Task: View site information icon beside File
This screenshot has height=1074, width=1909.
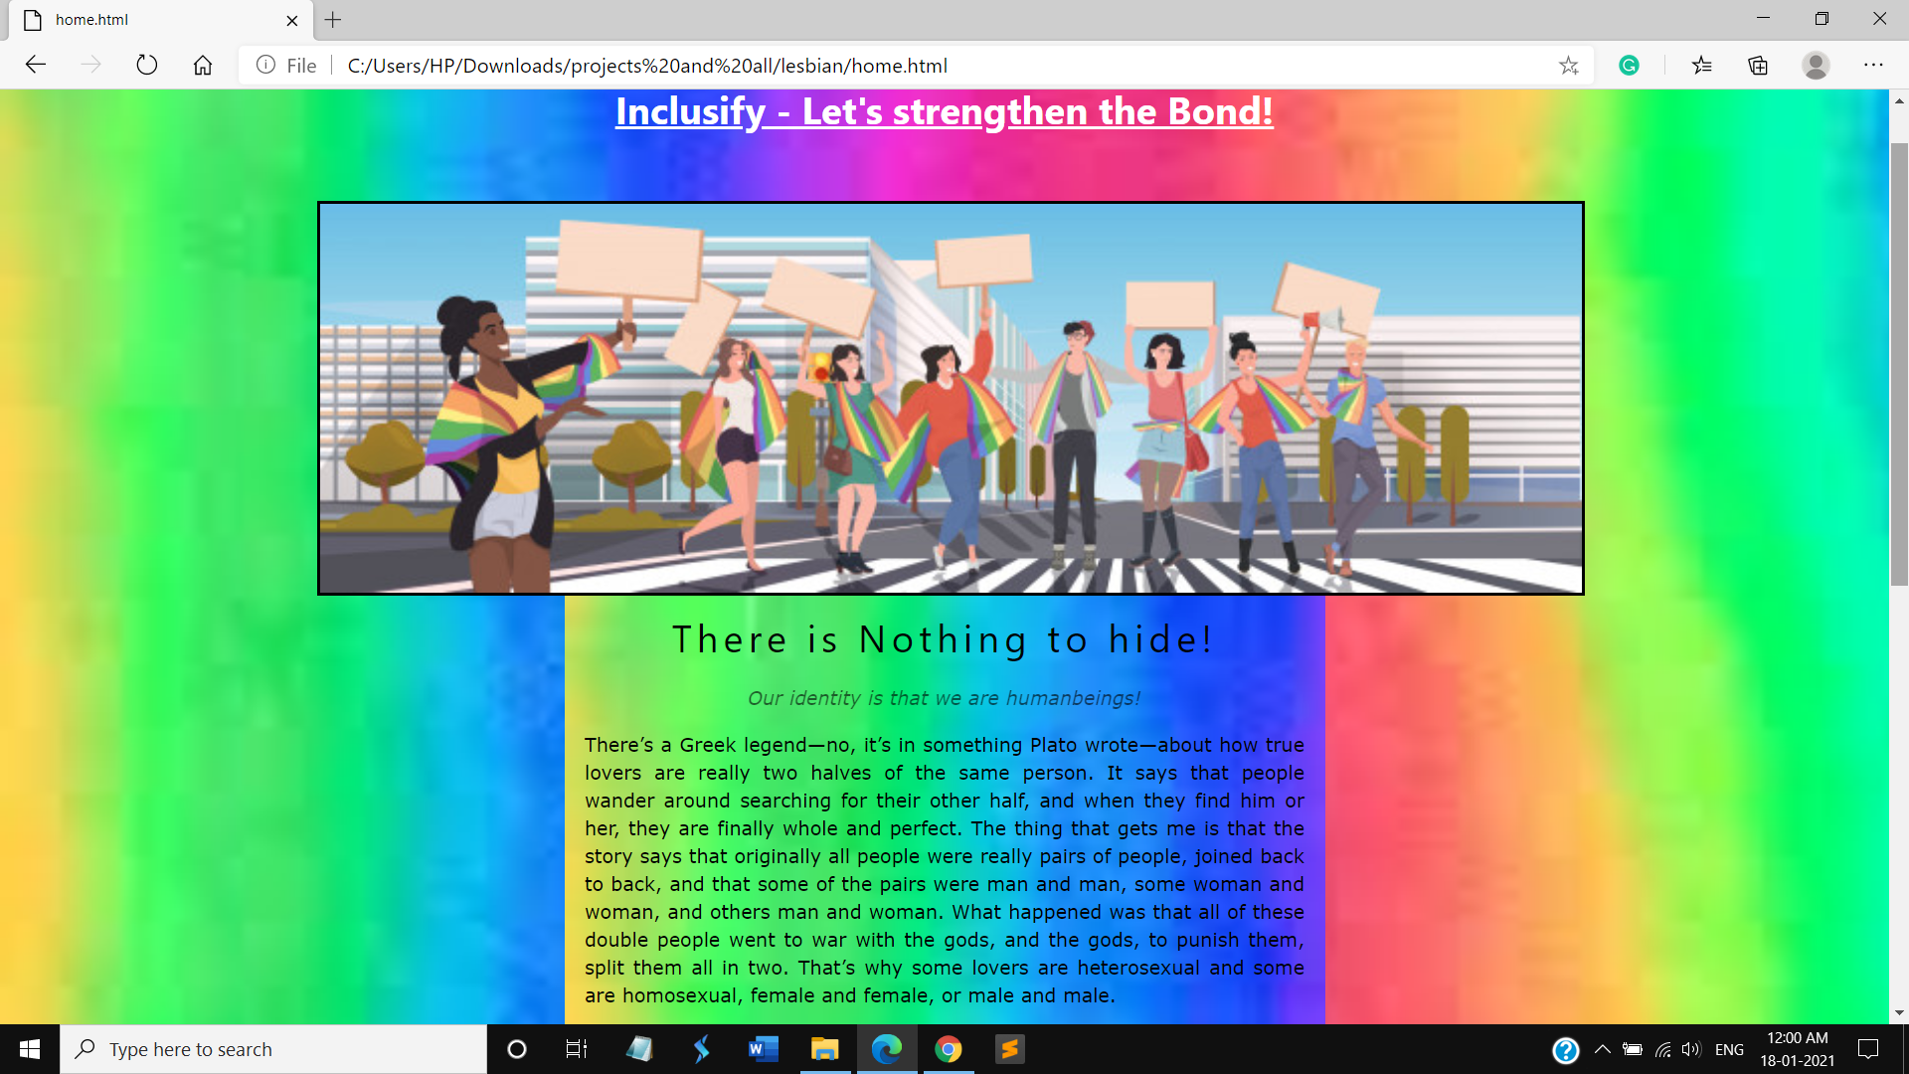Action: (265, 66)
